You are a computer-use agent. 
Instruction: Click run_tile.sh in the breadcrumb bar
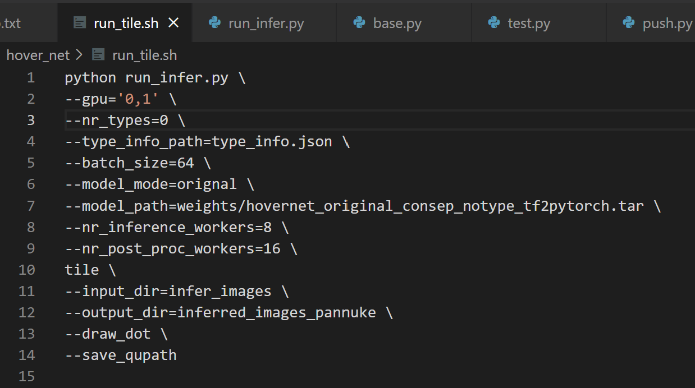pyautogui.click(x=144, y=54)
